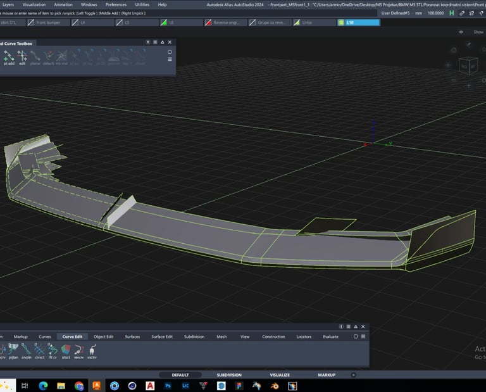Select the edit curve tool

click(22, 56)
